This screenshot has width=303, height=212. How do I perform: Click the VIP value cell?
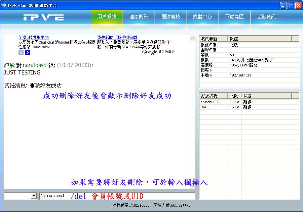click(232, 55)
